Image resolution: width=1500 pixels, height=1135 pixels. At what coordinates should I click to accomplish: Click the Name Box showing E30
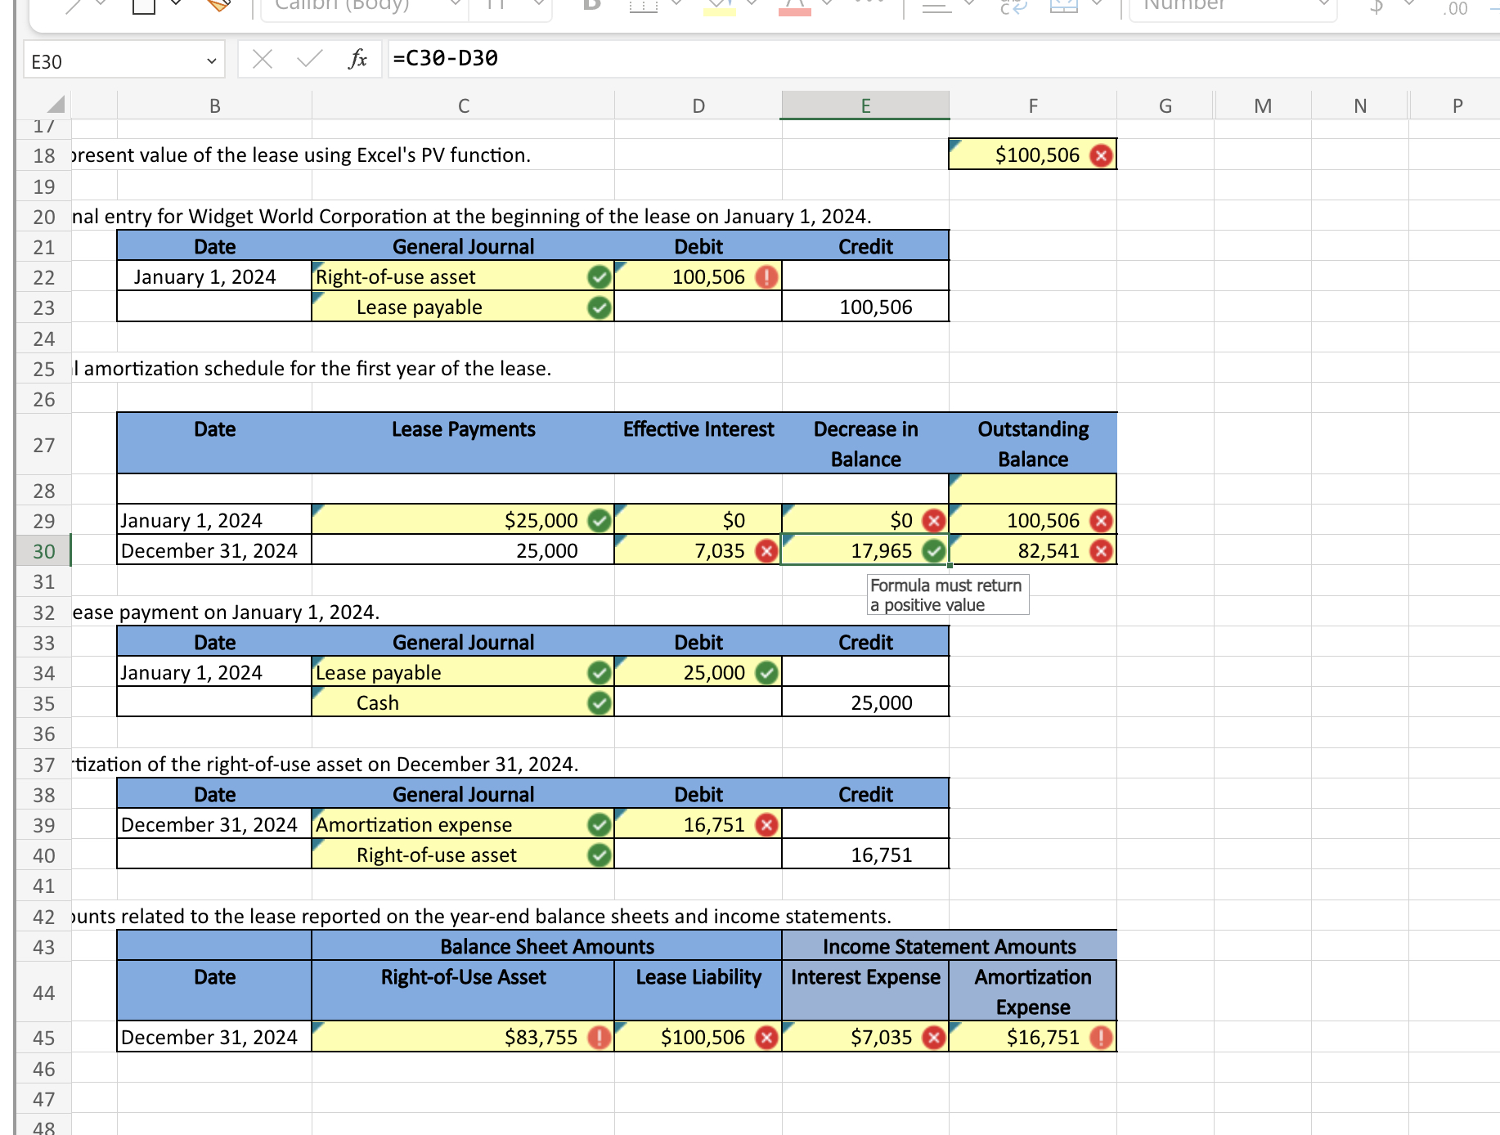124,61
